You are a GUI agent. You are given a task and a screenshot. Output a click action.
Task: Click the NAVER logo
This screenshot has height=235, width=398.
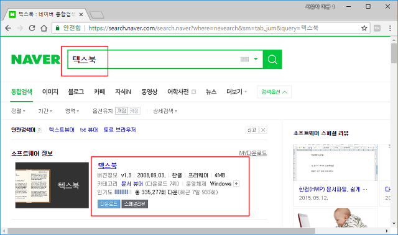[36, 60]
